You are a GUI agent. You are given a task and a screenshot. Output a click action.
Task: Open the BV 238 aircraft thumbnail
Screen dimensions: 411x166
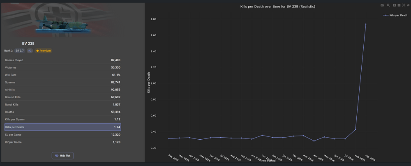point(62,25)
